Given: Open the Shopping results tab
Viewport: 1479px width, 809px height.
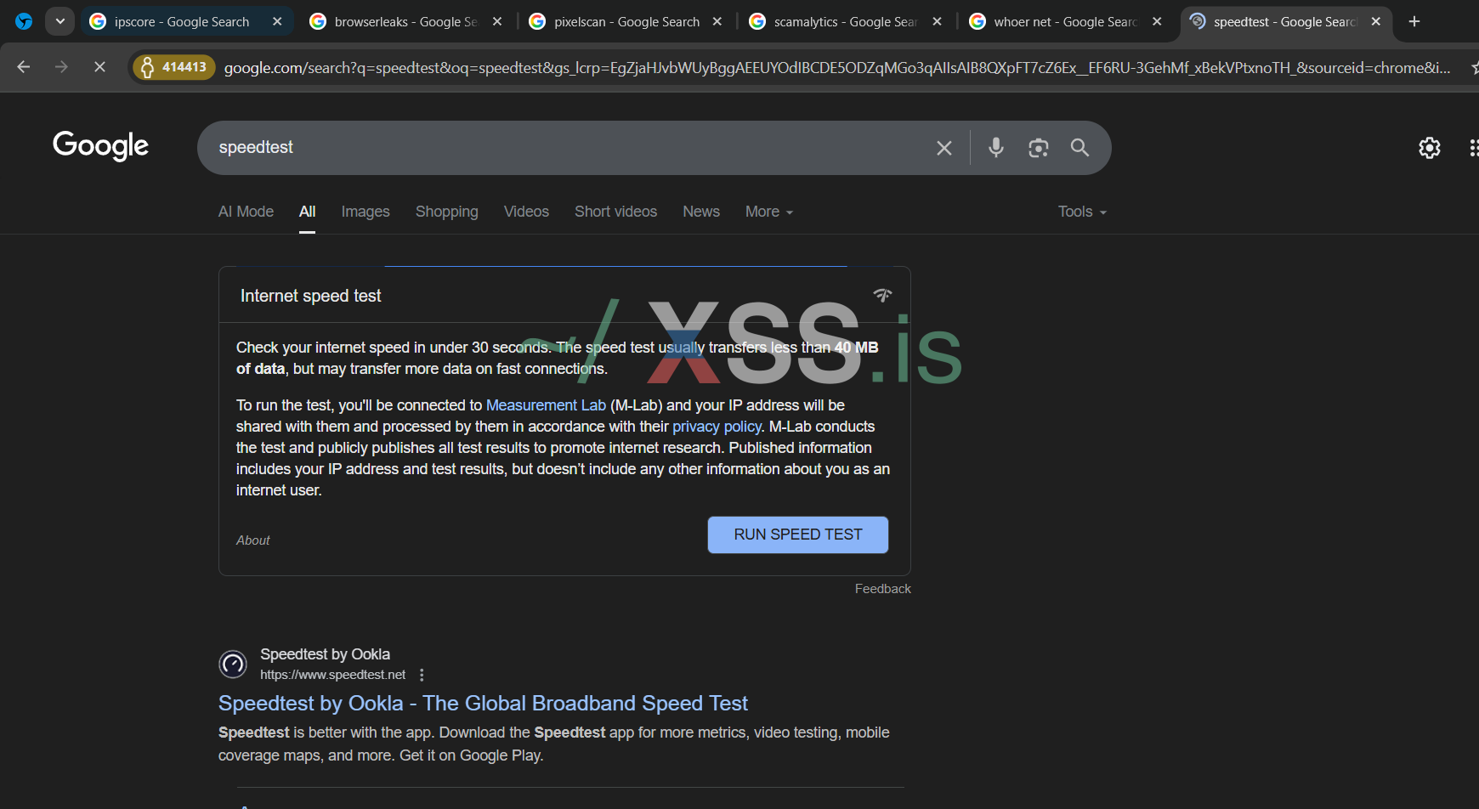Looking at the screenshot, I should tap(447, 212).
